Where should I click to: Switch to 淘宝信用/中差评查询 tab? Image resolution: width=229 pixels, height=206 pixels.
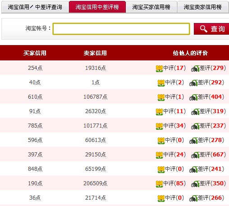pyautogui.click(x=35, y=7)
